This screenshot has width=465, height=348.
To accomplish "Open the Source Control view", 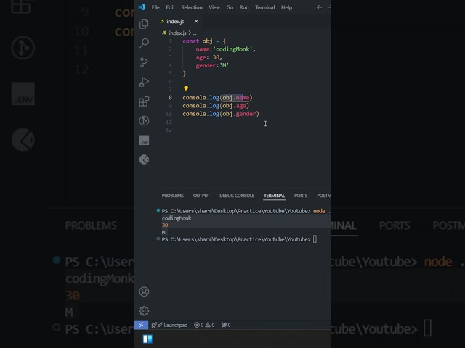I will (x=144, y=62).
